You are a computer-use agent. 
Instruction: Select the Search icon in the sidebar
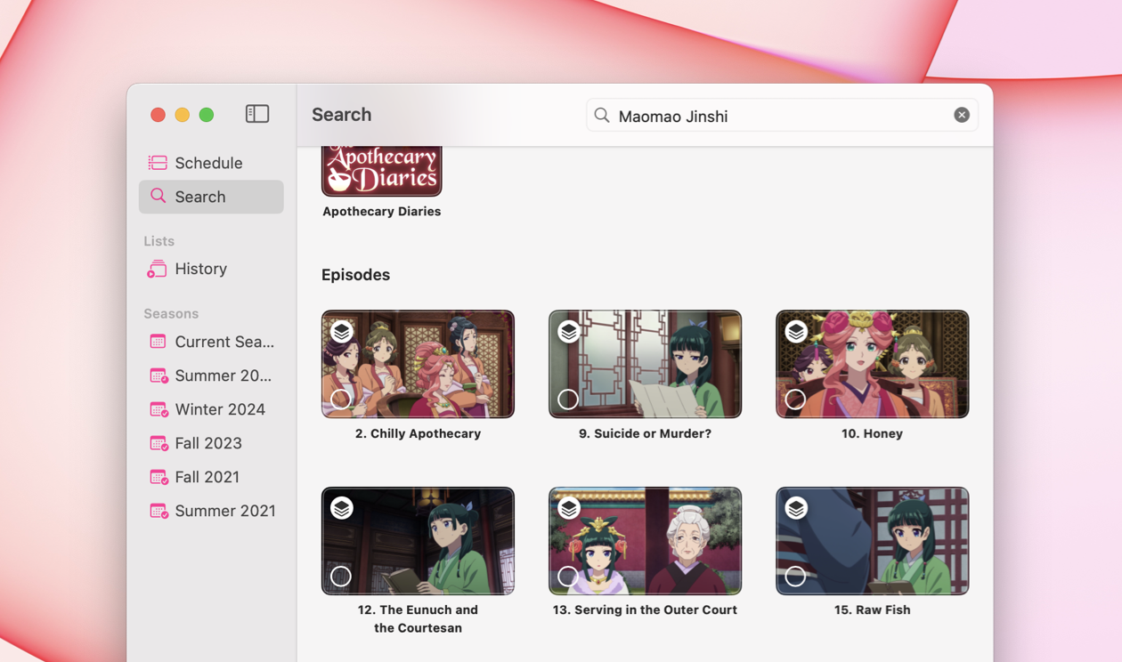click(x=156, y=196)
